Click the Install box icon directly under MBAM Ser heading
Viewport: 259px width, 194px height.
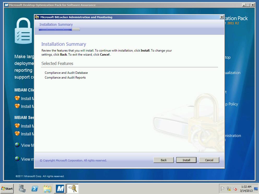tap(17, 126)
